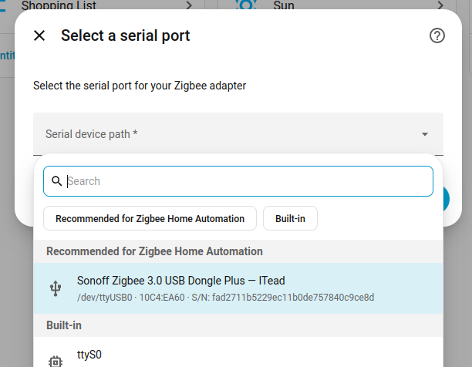The image size is (472, 367).
Task: Close the Select a serial port dialog
Action: point(39,35)
